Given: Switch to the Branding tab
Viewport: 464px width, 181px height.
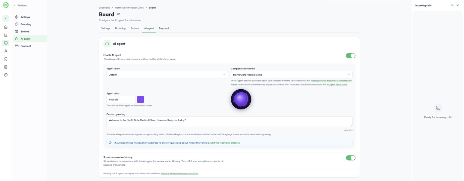Looking at the screenshot, I should [x=120, y=28].
